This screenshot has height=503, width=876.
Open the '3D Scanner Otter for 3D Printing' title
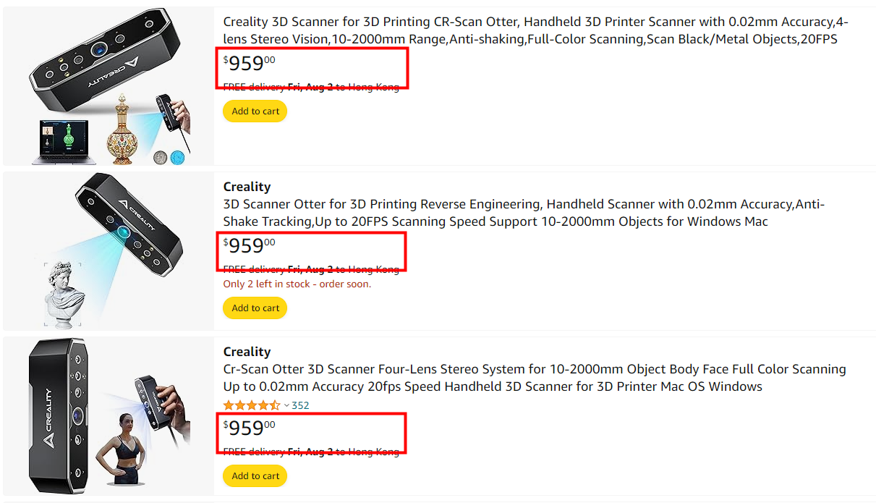point(524,213)
